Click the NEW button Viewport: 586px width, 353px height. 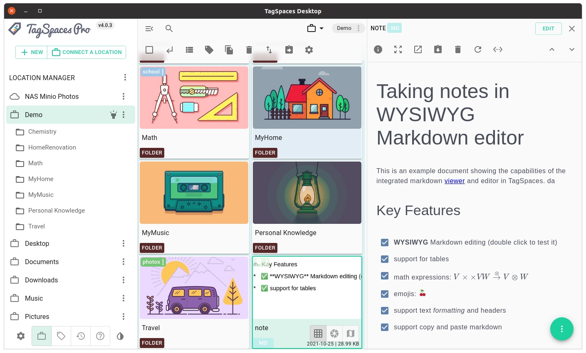[32, 52]
